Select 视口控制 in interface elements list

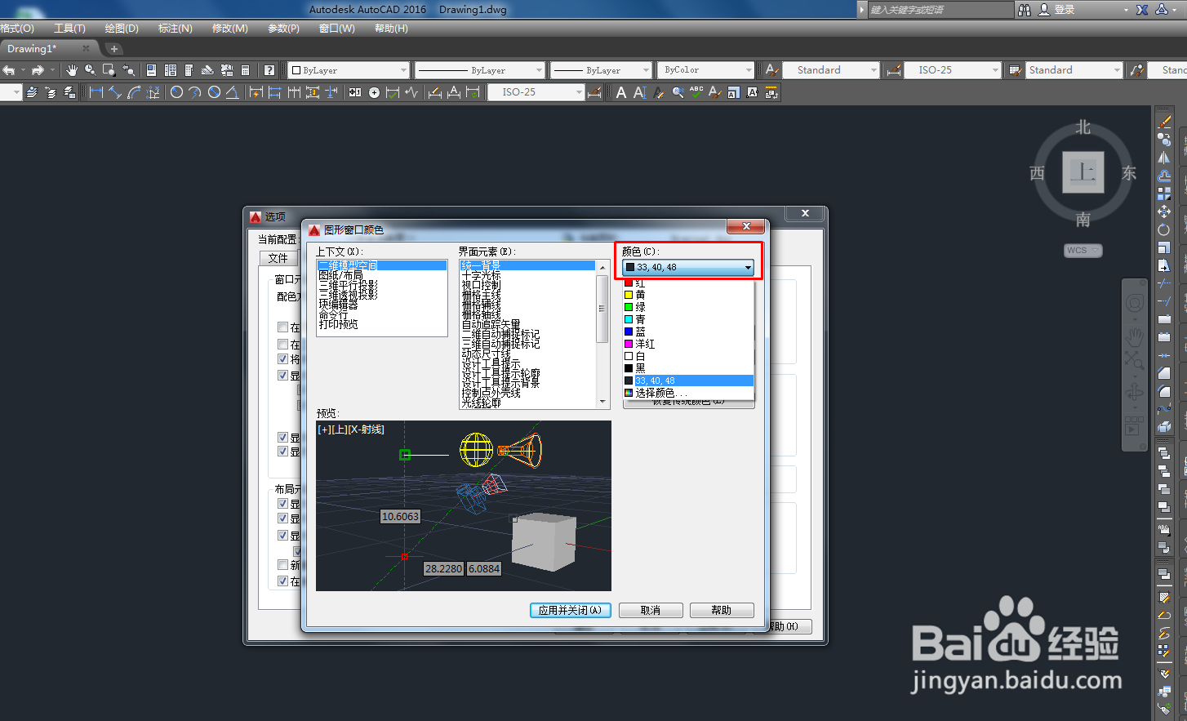[481, 286]
